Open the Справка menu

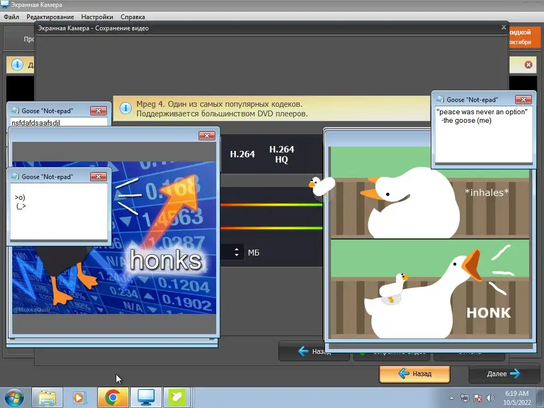132,16
